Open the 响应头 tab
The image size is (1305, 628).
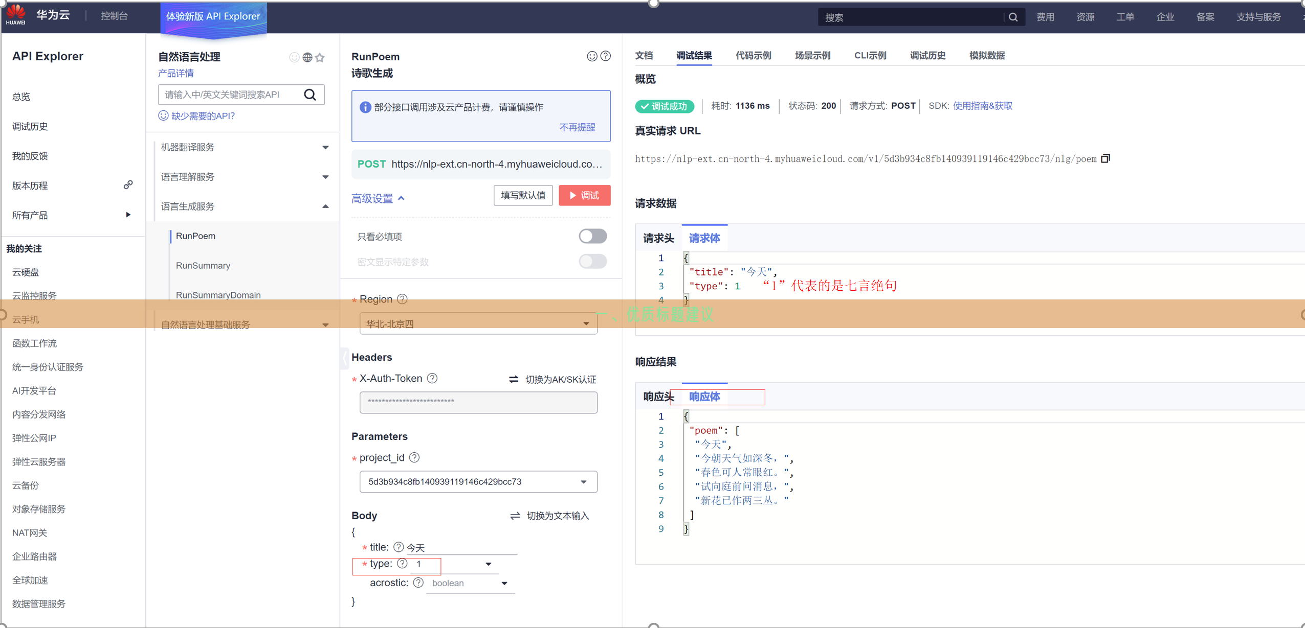click(x=658, y=397)
